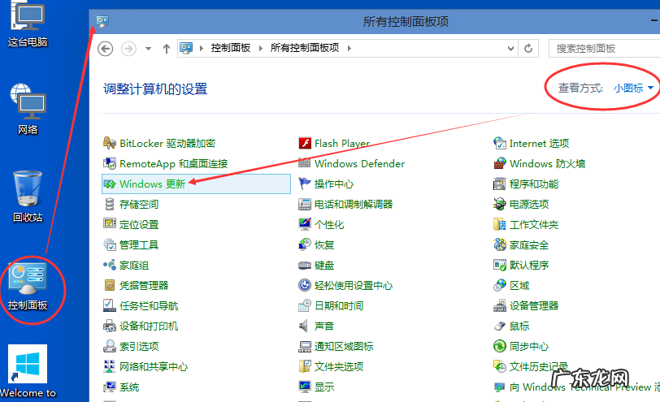Image resolution: width=660 pixels, height=402 pixels.
Task: Open 管理工具 icon
Action: pos(110,244)
